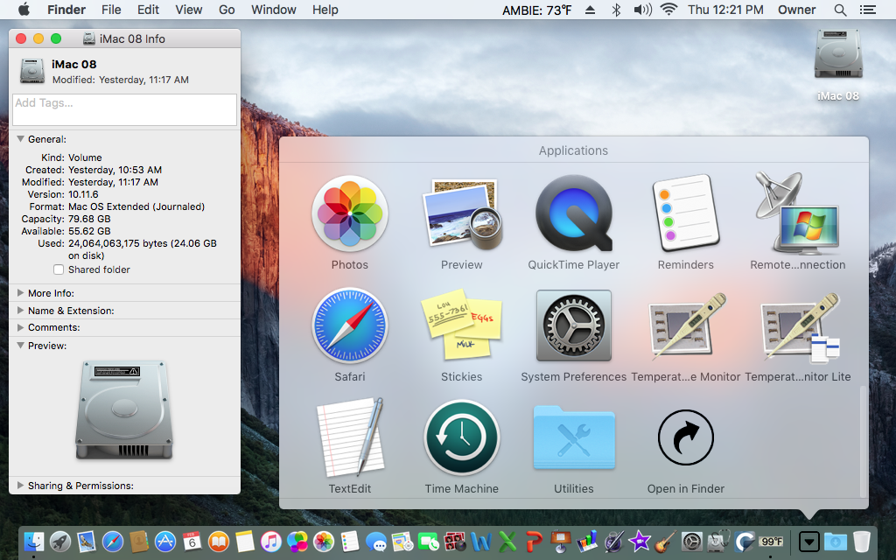
Task: Click the Wi-Fi status icon
Action: (x=668, y=9)
